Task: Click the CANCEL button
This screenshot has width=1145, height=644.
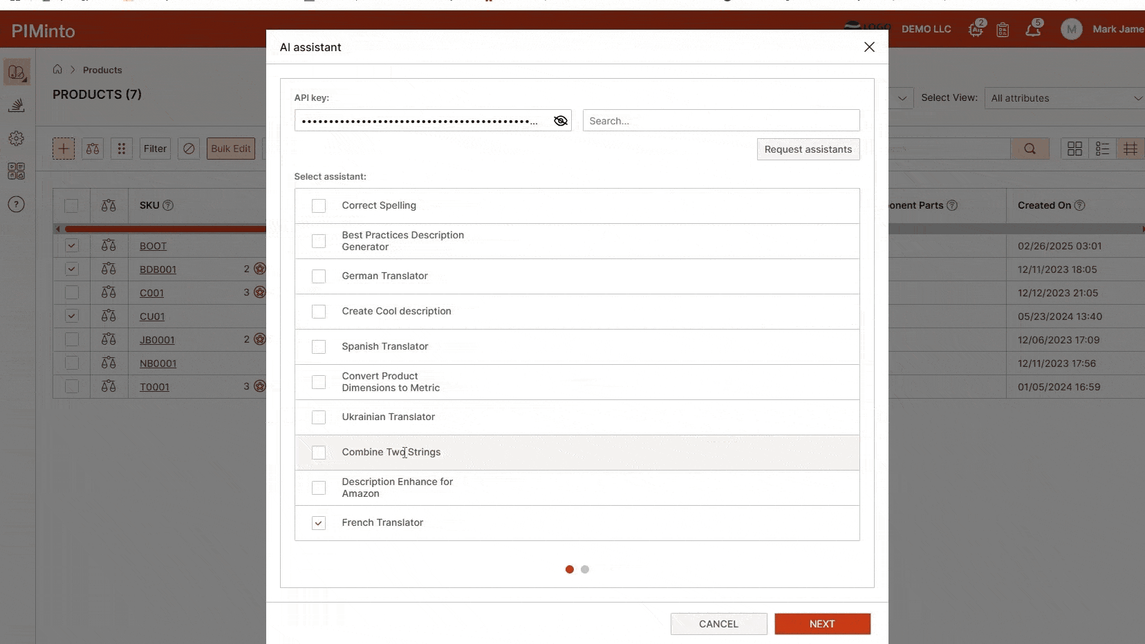Action: pos(718,624)
